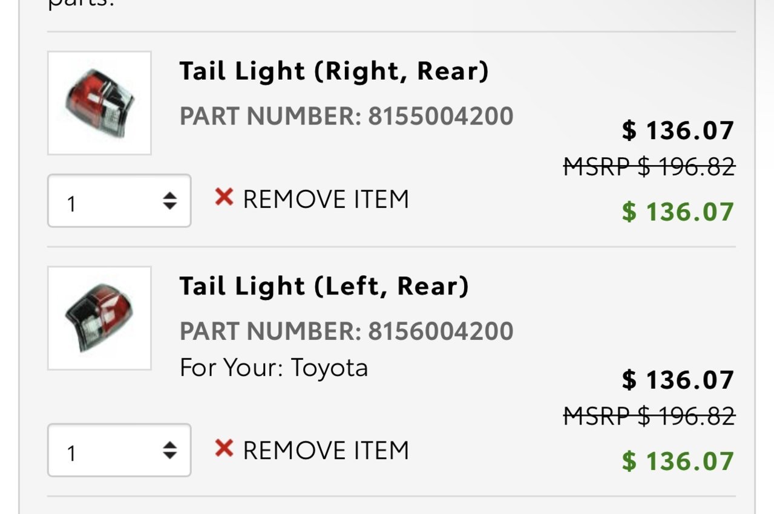Remove item 8155004200 via REMOVE ITEM text
Viewport: 774px width, 514px height.
[x=326, y=199]
